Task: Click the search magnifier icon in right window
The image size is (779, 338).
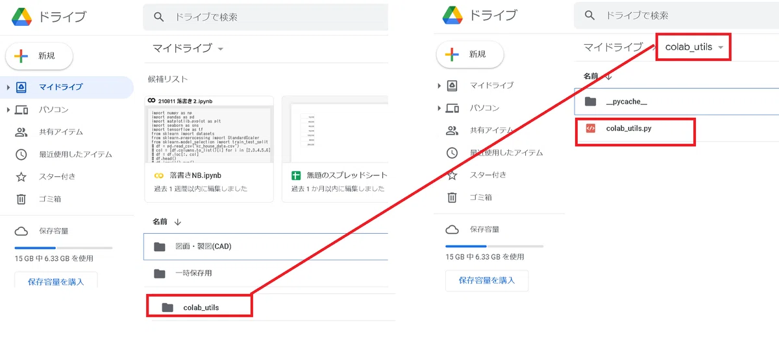Action: pyautogui.click(x=589, y=15)
